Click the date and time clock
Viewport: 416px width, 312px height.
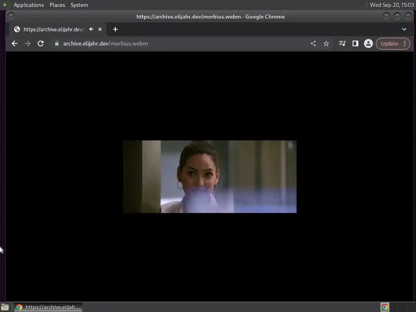click(x=392, y=5)
